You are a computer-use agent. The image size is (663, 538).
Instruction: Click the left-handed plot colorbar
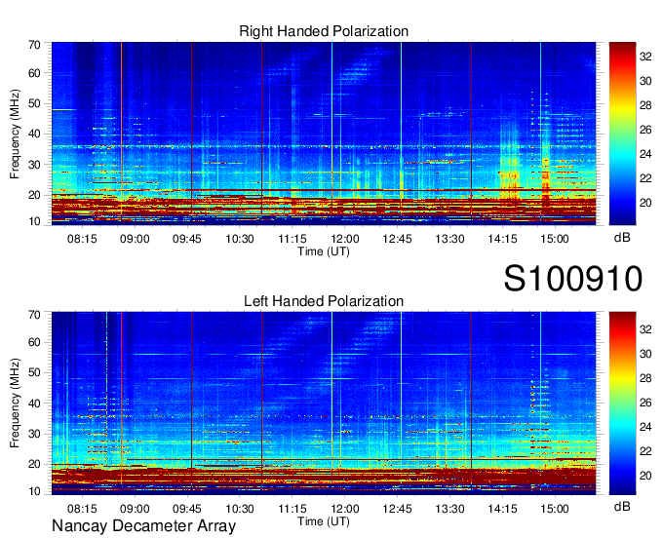point(622,403)
